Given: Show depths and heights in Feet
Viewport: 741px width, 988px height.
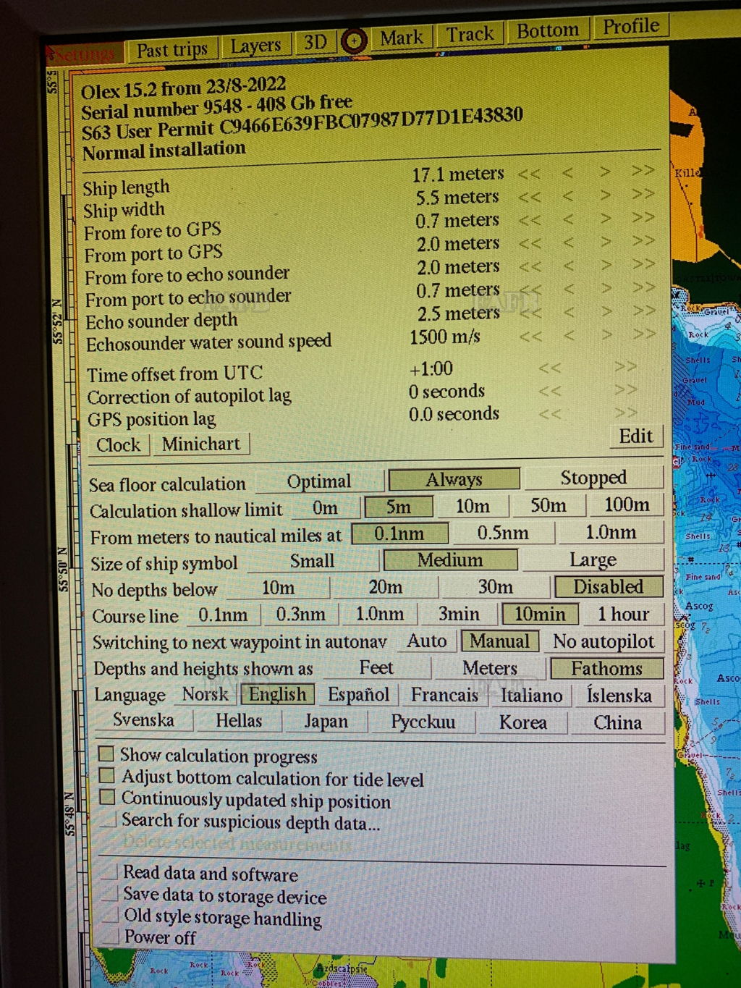Looking at the screenshot, I should pyautogui.click(x=376, y=668).
